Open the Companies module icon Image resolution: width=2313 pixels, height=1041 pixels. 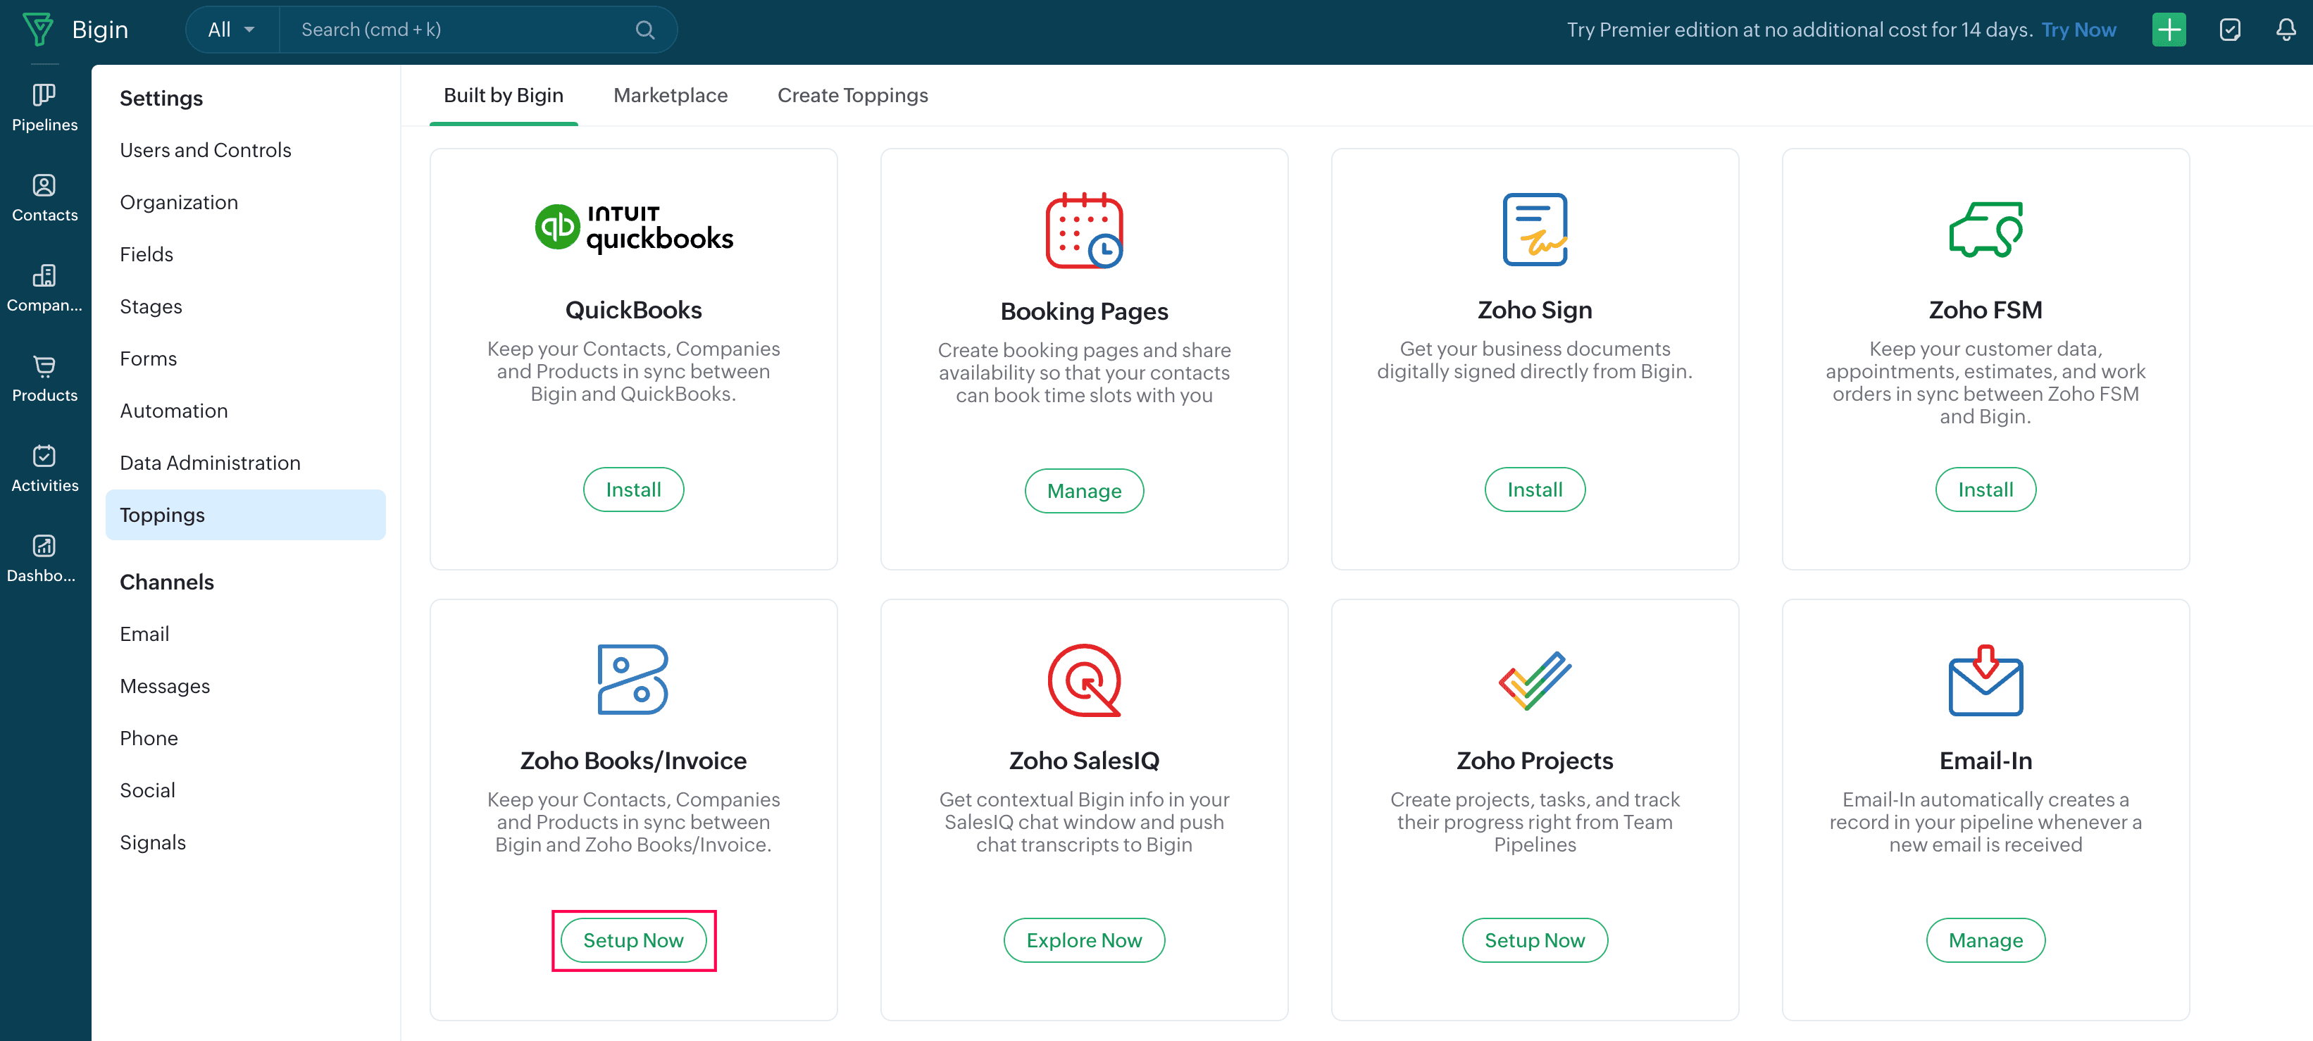coord(44,287)
